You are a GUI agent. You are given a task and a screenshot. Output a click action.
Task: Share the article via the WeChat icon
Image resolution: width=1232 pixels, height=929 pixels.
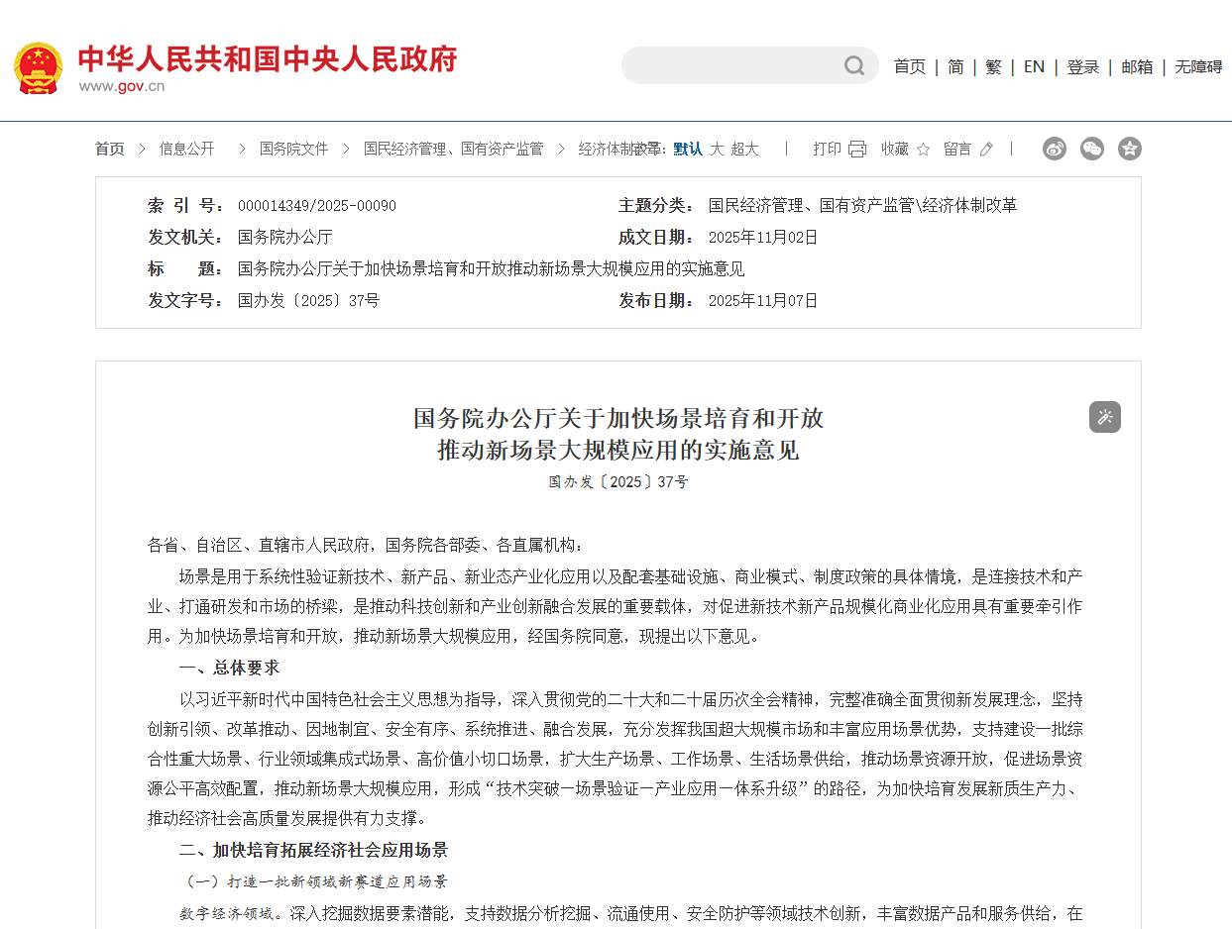coord(1091,149)
